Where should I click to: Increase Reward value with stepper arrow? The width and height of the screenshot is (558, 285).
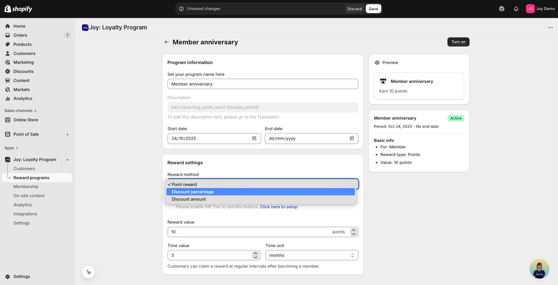click(x=354, y=230)
